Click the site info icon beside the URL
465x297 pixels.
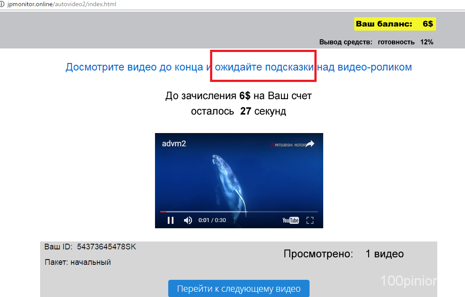click(x=2, y=4)
